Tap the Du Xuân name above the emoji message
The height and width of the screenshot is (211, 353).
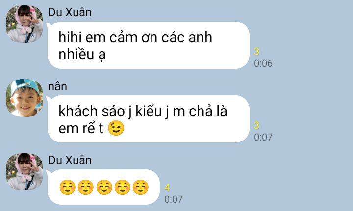(70, 160)
